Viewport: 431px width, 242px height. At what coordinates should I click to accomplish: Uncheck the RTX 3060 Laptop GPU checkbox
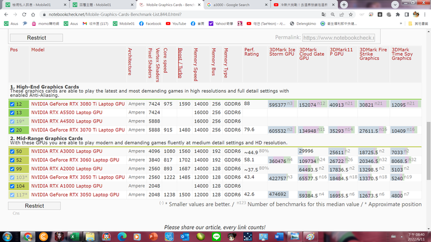click(x=12, y=160)
